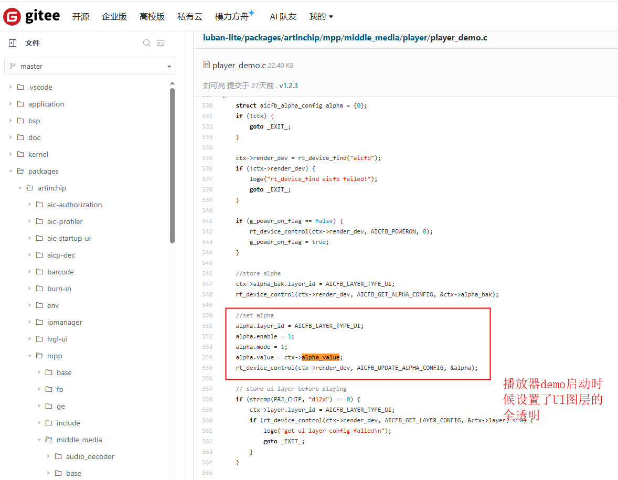Open the 开源 menu item
Screen dimensions: 618x480
click(x=81, y=17)
